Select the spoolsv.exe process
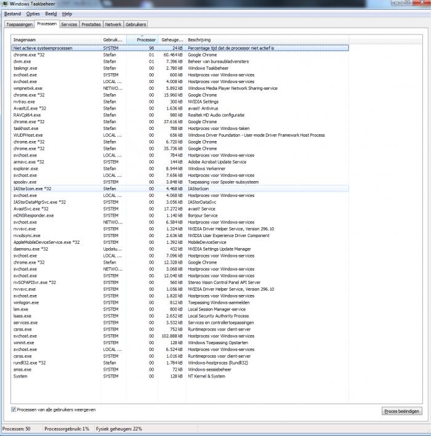 coord(180,182)
